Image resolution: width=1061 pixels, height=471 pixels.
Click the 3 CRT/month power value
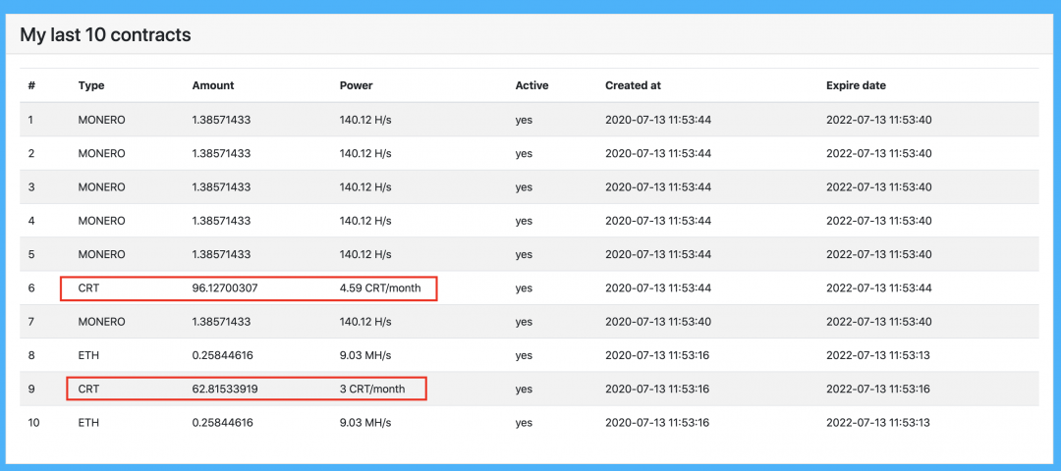click(x=372, y=390)
